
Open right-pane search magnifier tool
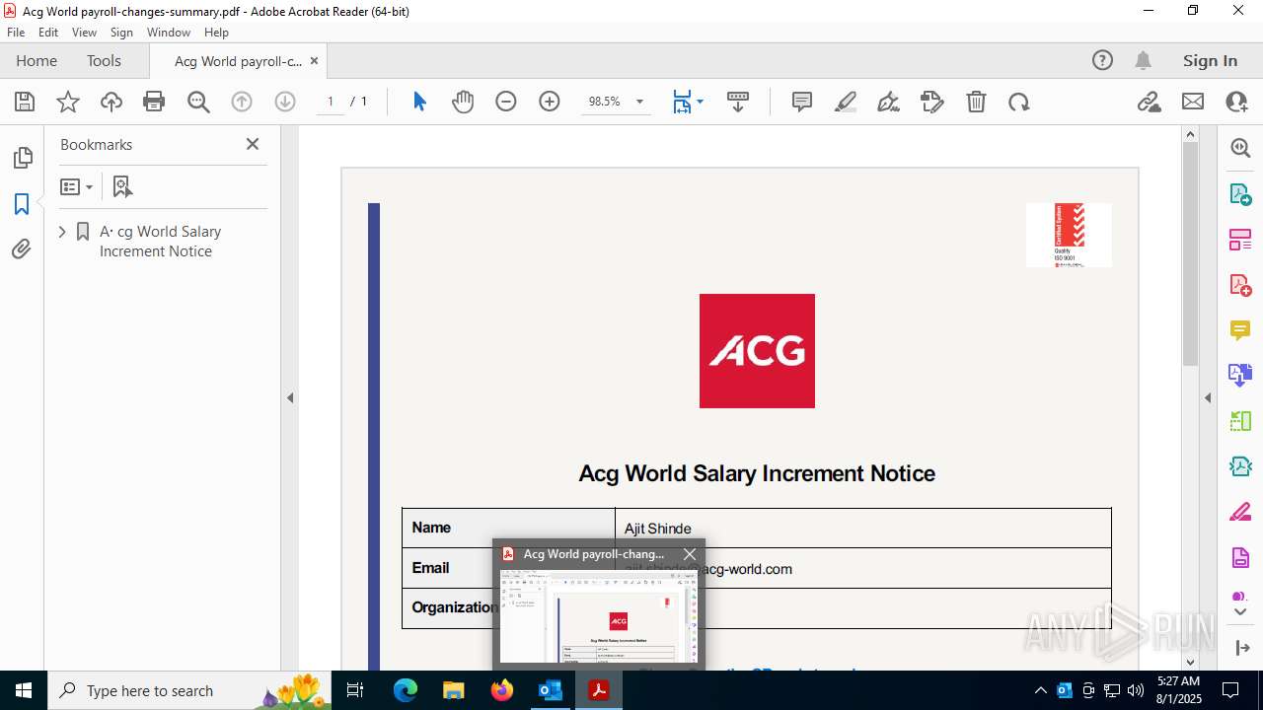pyautogui.click(x=1240, y=148)
